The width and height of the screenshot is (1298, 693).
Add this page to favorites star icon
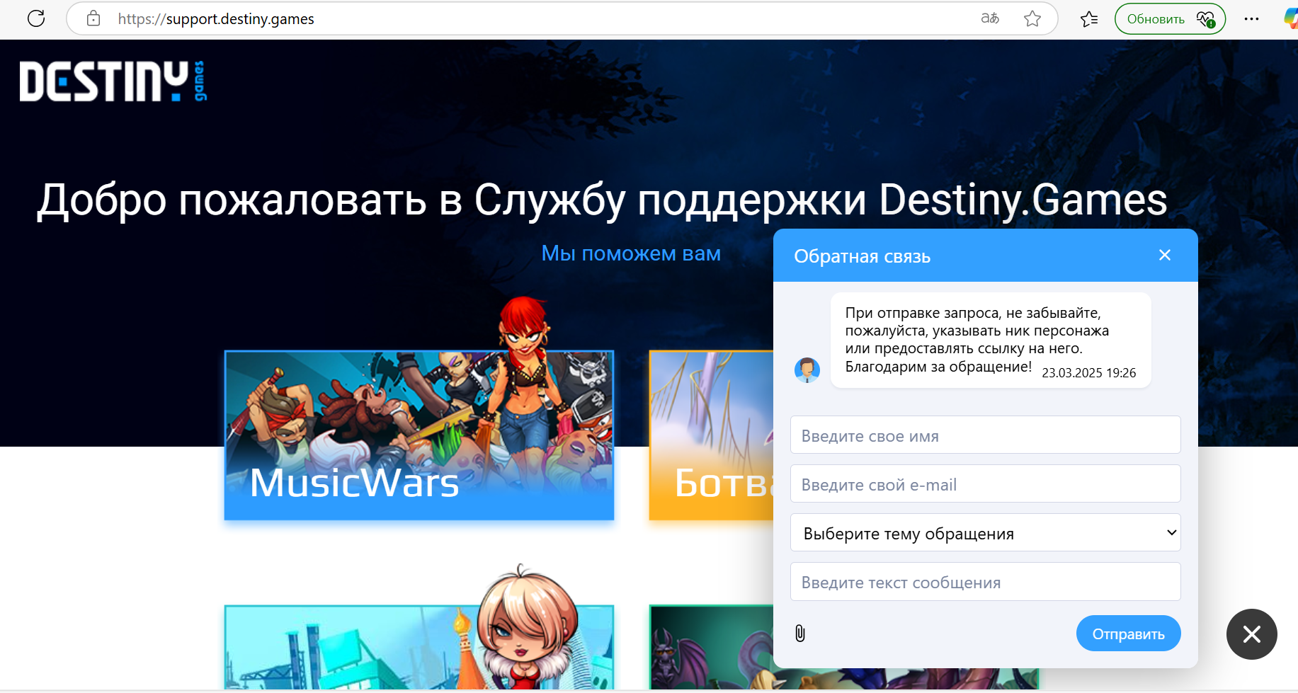coord(1032,18)
